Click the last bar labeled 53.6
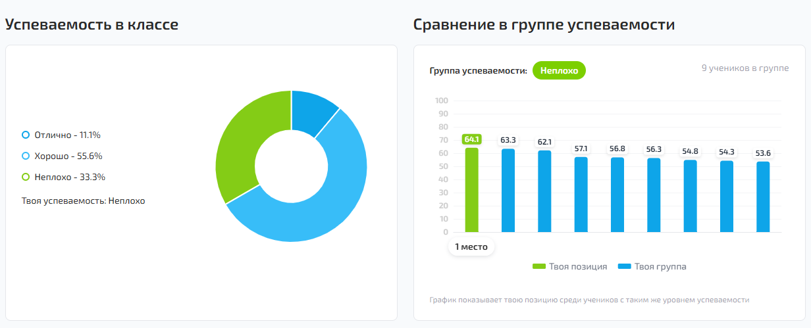This screenshot has height=328, width=811. click(763, 197)
